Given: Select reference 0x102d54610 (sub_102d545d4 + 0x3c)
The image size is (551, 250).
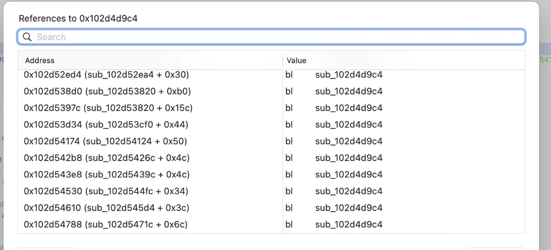Looking at the screenshot, I should [271, 208].
